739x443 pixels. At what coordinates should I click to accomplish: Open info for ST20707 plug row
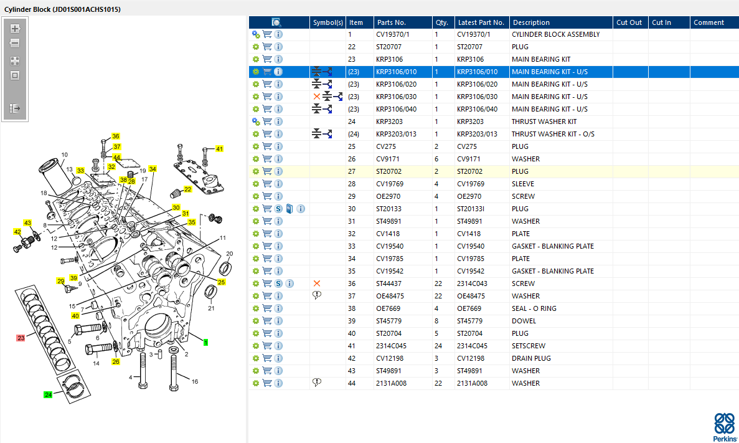coord(278,47)
